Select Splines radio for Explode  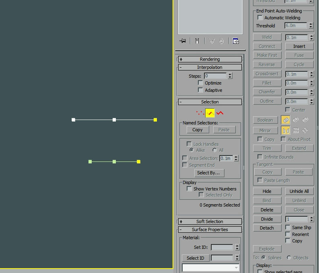click(263, 258)
